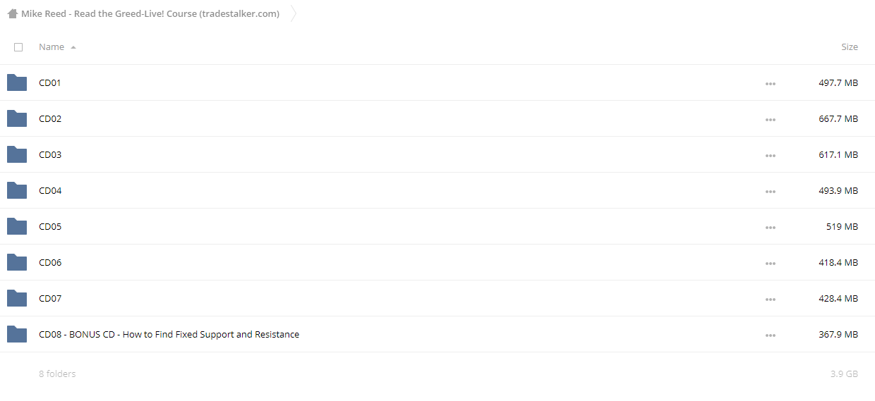
Task: Open the CD08 BONUS CD folder icon
Action: click(x=17, y=334)
